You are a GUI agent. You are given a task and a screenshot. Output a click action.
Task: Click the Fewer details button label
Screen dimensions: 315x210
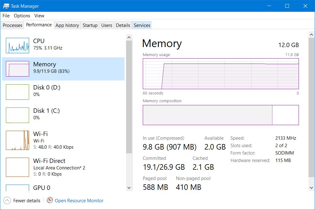click(27, 201)
